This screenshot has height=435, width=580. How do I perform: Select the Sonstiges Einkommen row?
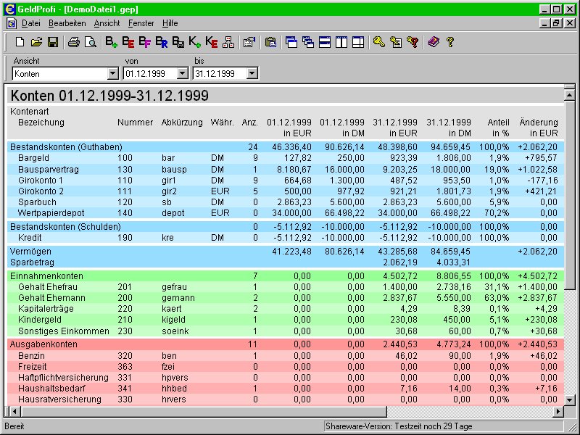286,331
